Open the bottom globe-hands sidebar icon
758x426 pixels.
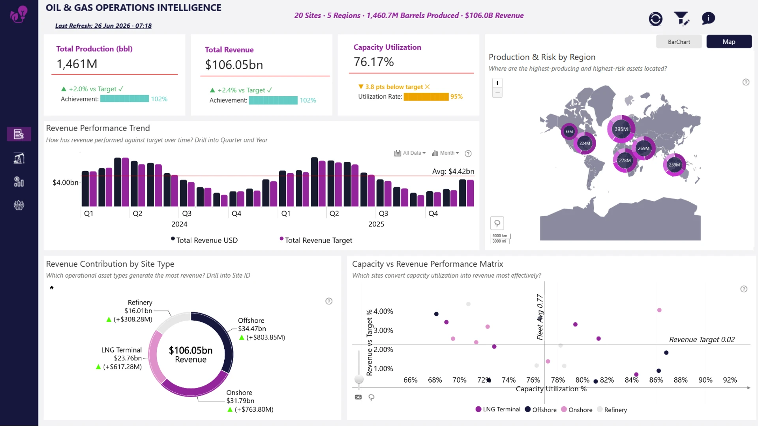[x=19, y=205]
